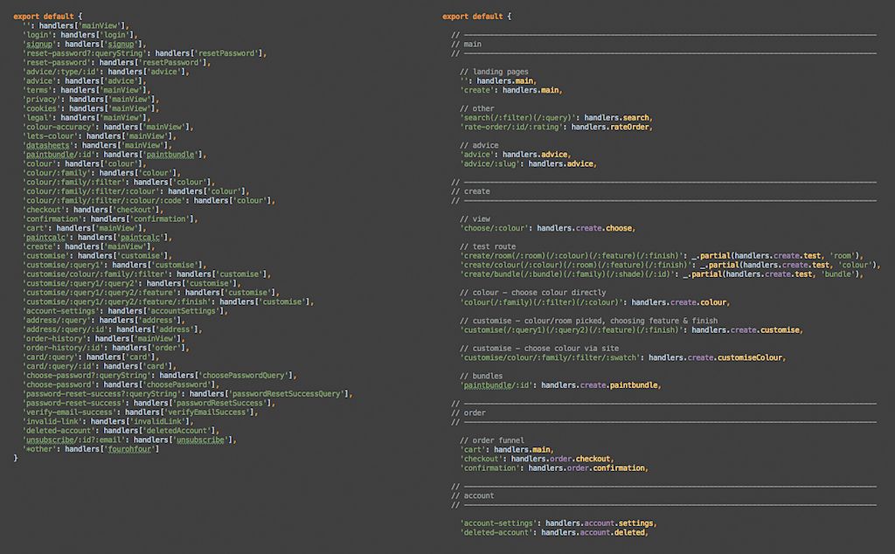895x554 pixels.
Task: Click '// colour - choose colour directly' comment
Action: pyautogui.click(x=533, y=293)
